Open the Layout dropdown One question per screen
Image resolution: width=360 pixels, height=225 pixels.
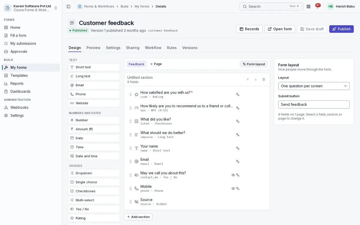(x=314, y=86)
